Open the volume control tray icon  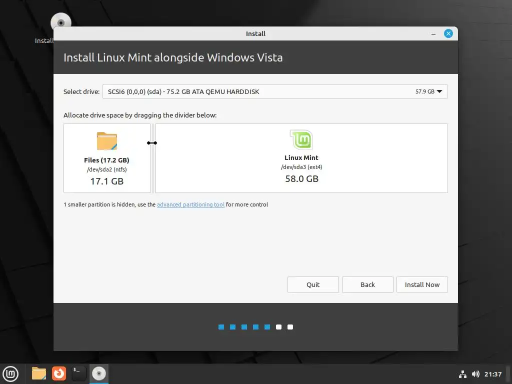(x=475, y=374)
